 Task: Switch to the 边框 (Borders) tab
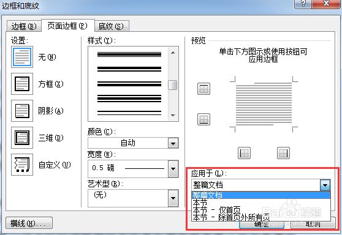tap(24, 26)
